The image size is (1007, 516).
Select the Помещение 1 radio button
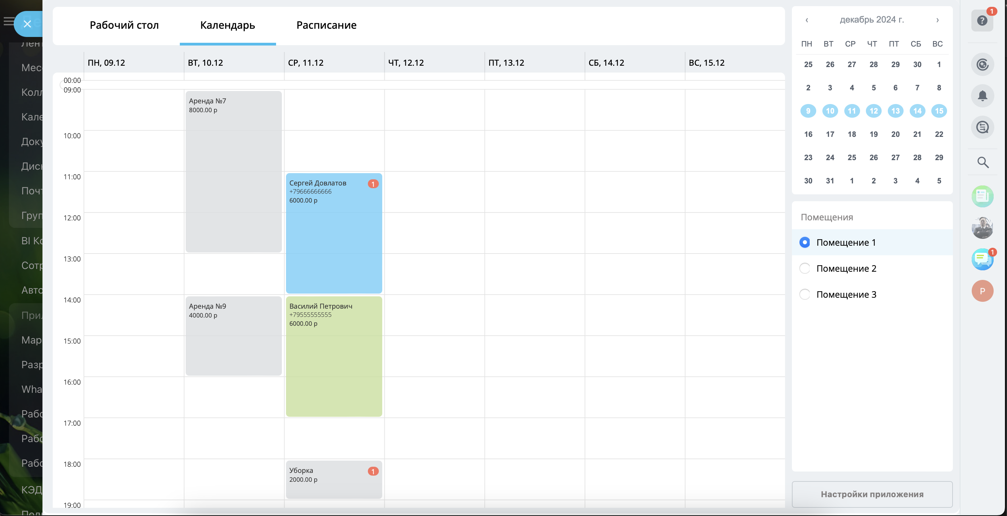(805, 242)
